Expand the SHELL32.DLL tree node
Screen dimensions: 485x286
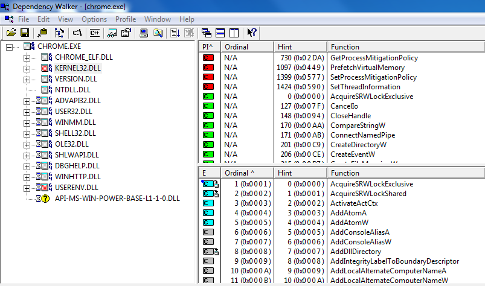coord(27,134)
